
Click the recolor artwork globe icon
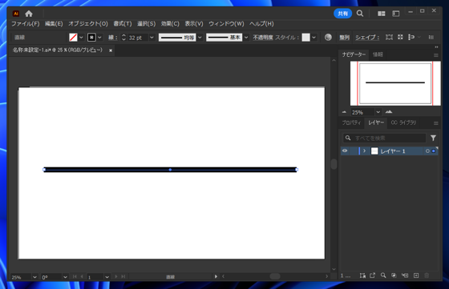(328, 37)
